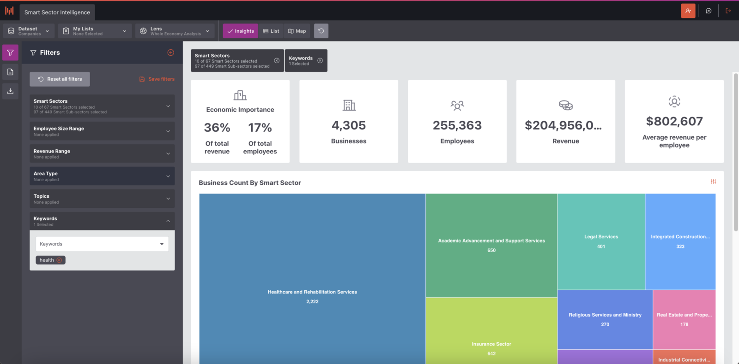This screenshot has height=364, width=739.
Task: Click the Businesses building icon
Action: coord(349,105)
